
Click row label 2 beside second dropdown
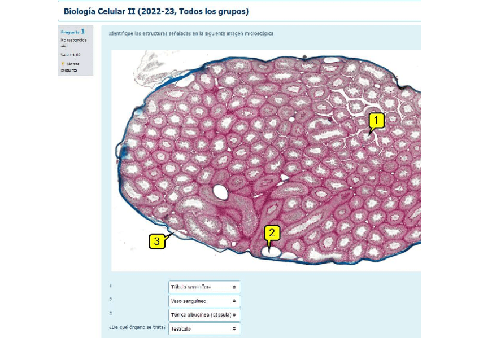(x=110, y=300)
